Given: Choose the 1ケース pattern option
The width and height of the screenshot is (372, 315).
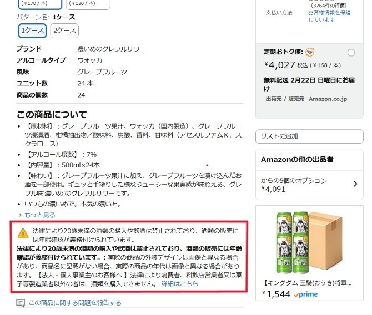Looking at the screenshot, I should (x=33, y=31).
